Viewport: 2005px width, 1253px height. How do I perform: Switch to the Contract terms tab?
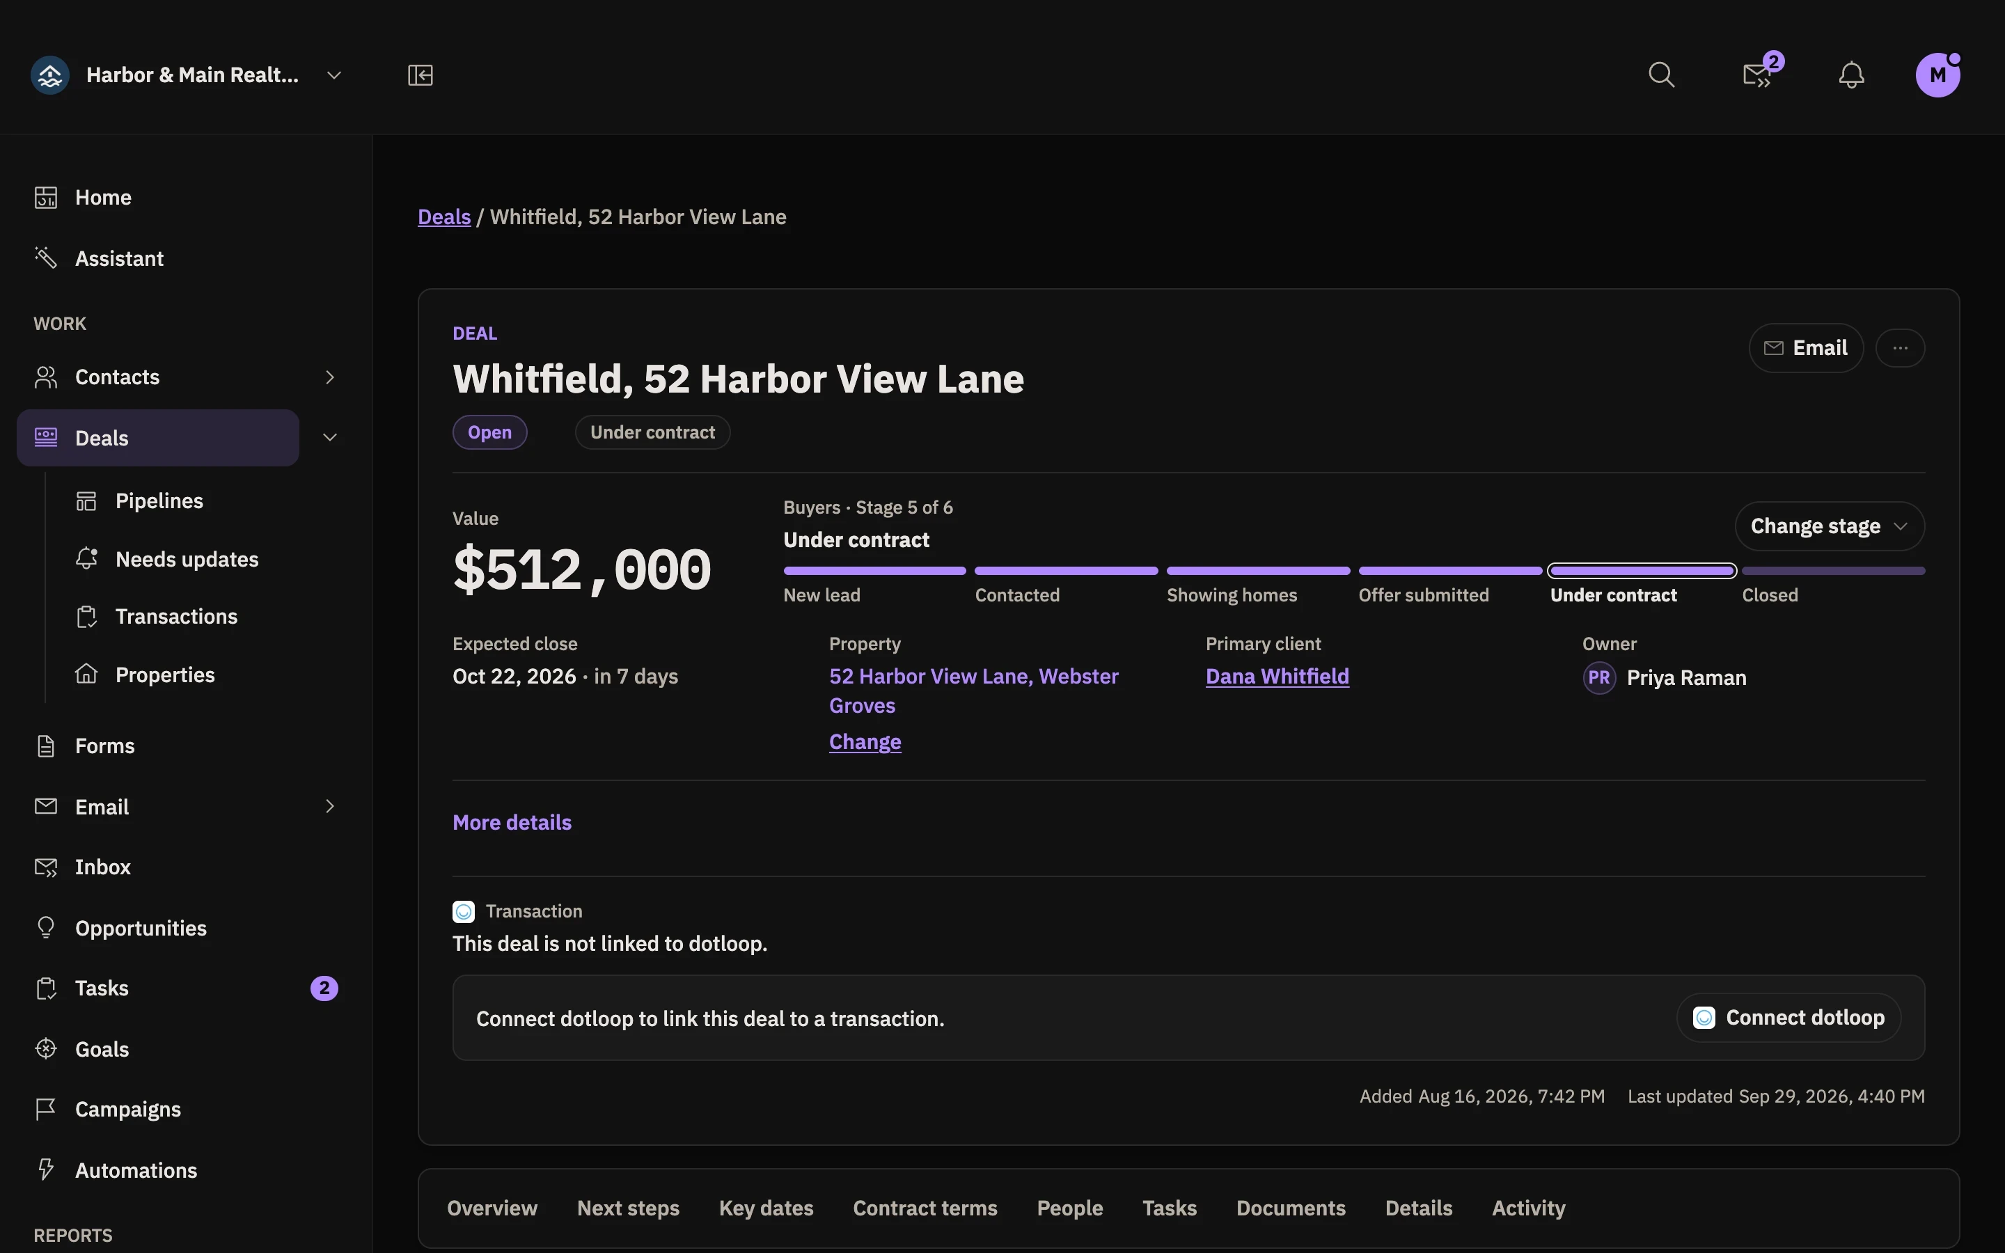[x=925, y=1208]
